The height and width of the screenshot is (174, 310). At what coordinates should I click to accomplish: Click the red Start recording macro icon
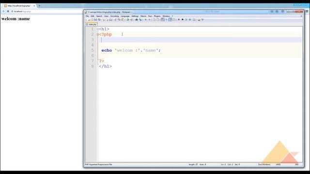(x=179, y=20)
